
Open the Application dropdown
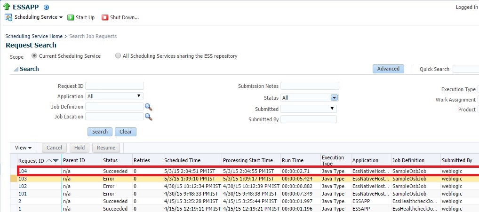114,96
